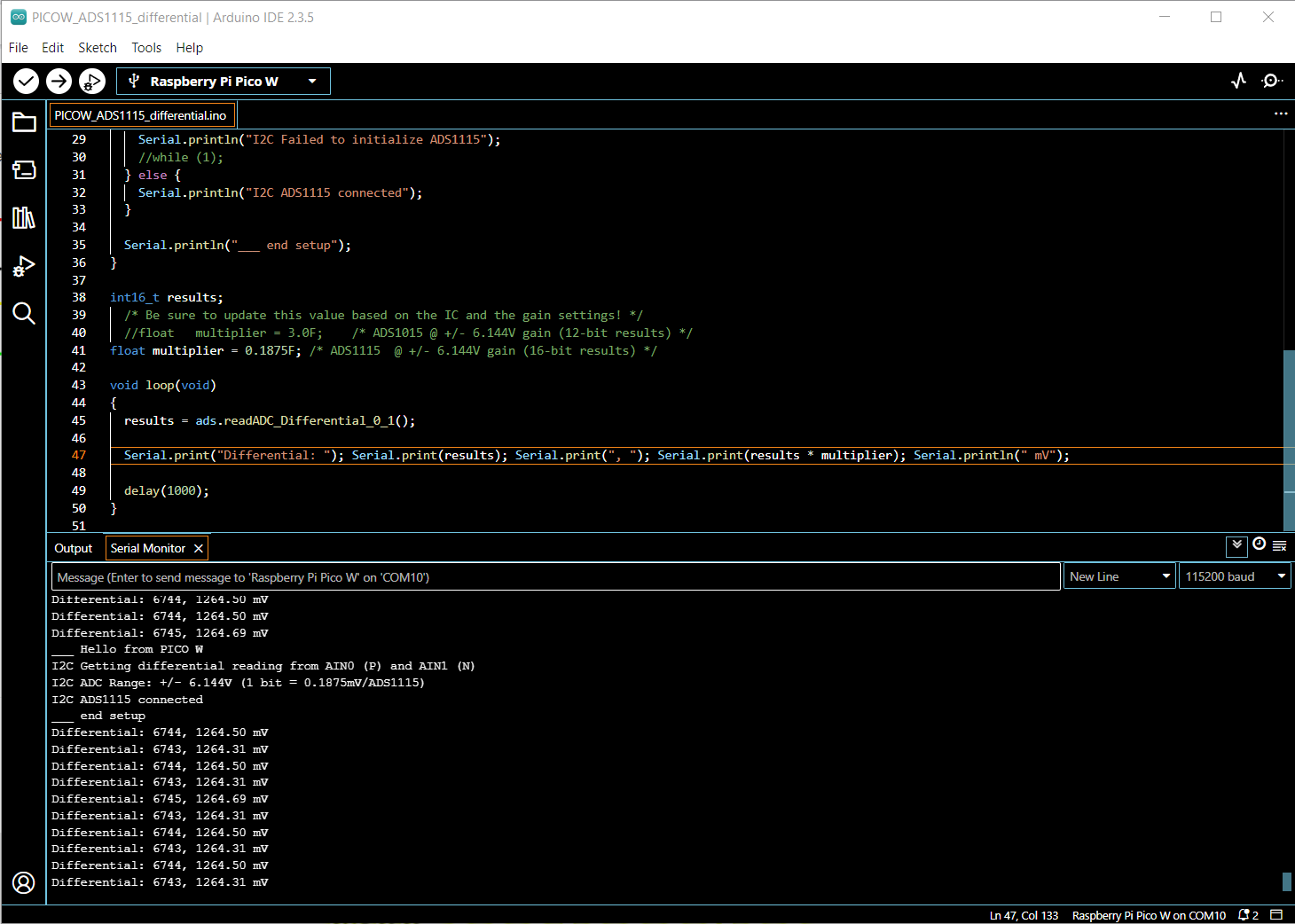
Task: Open the Help menu
Action: pos(189,48)
